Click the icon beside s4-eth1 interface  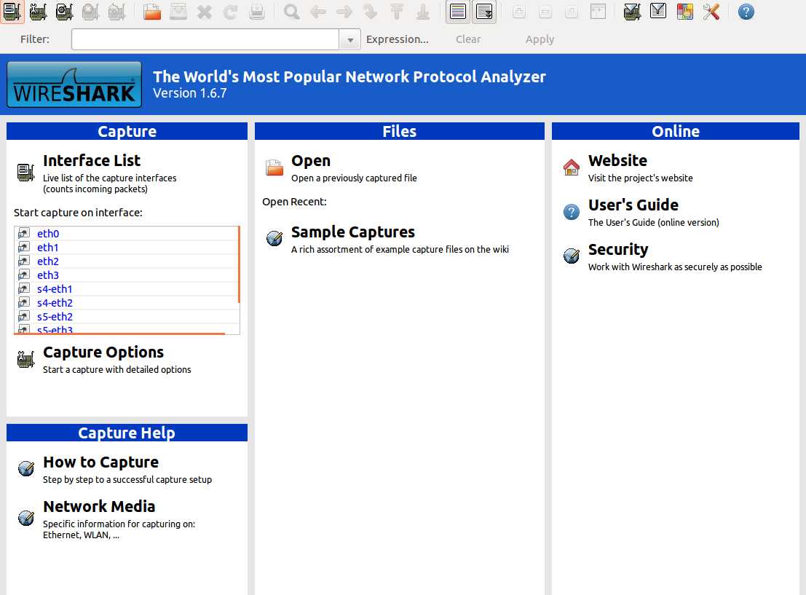[x=23, y=288]
